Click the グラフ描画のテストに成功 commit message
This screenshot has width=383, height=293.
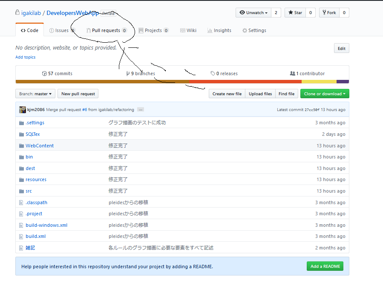(137, 123)
